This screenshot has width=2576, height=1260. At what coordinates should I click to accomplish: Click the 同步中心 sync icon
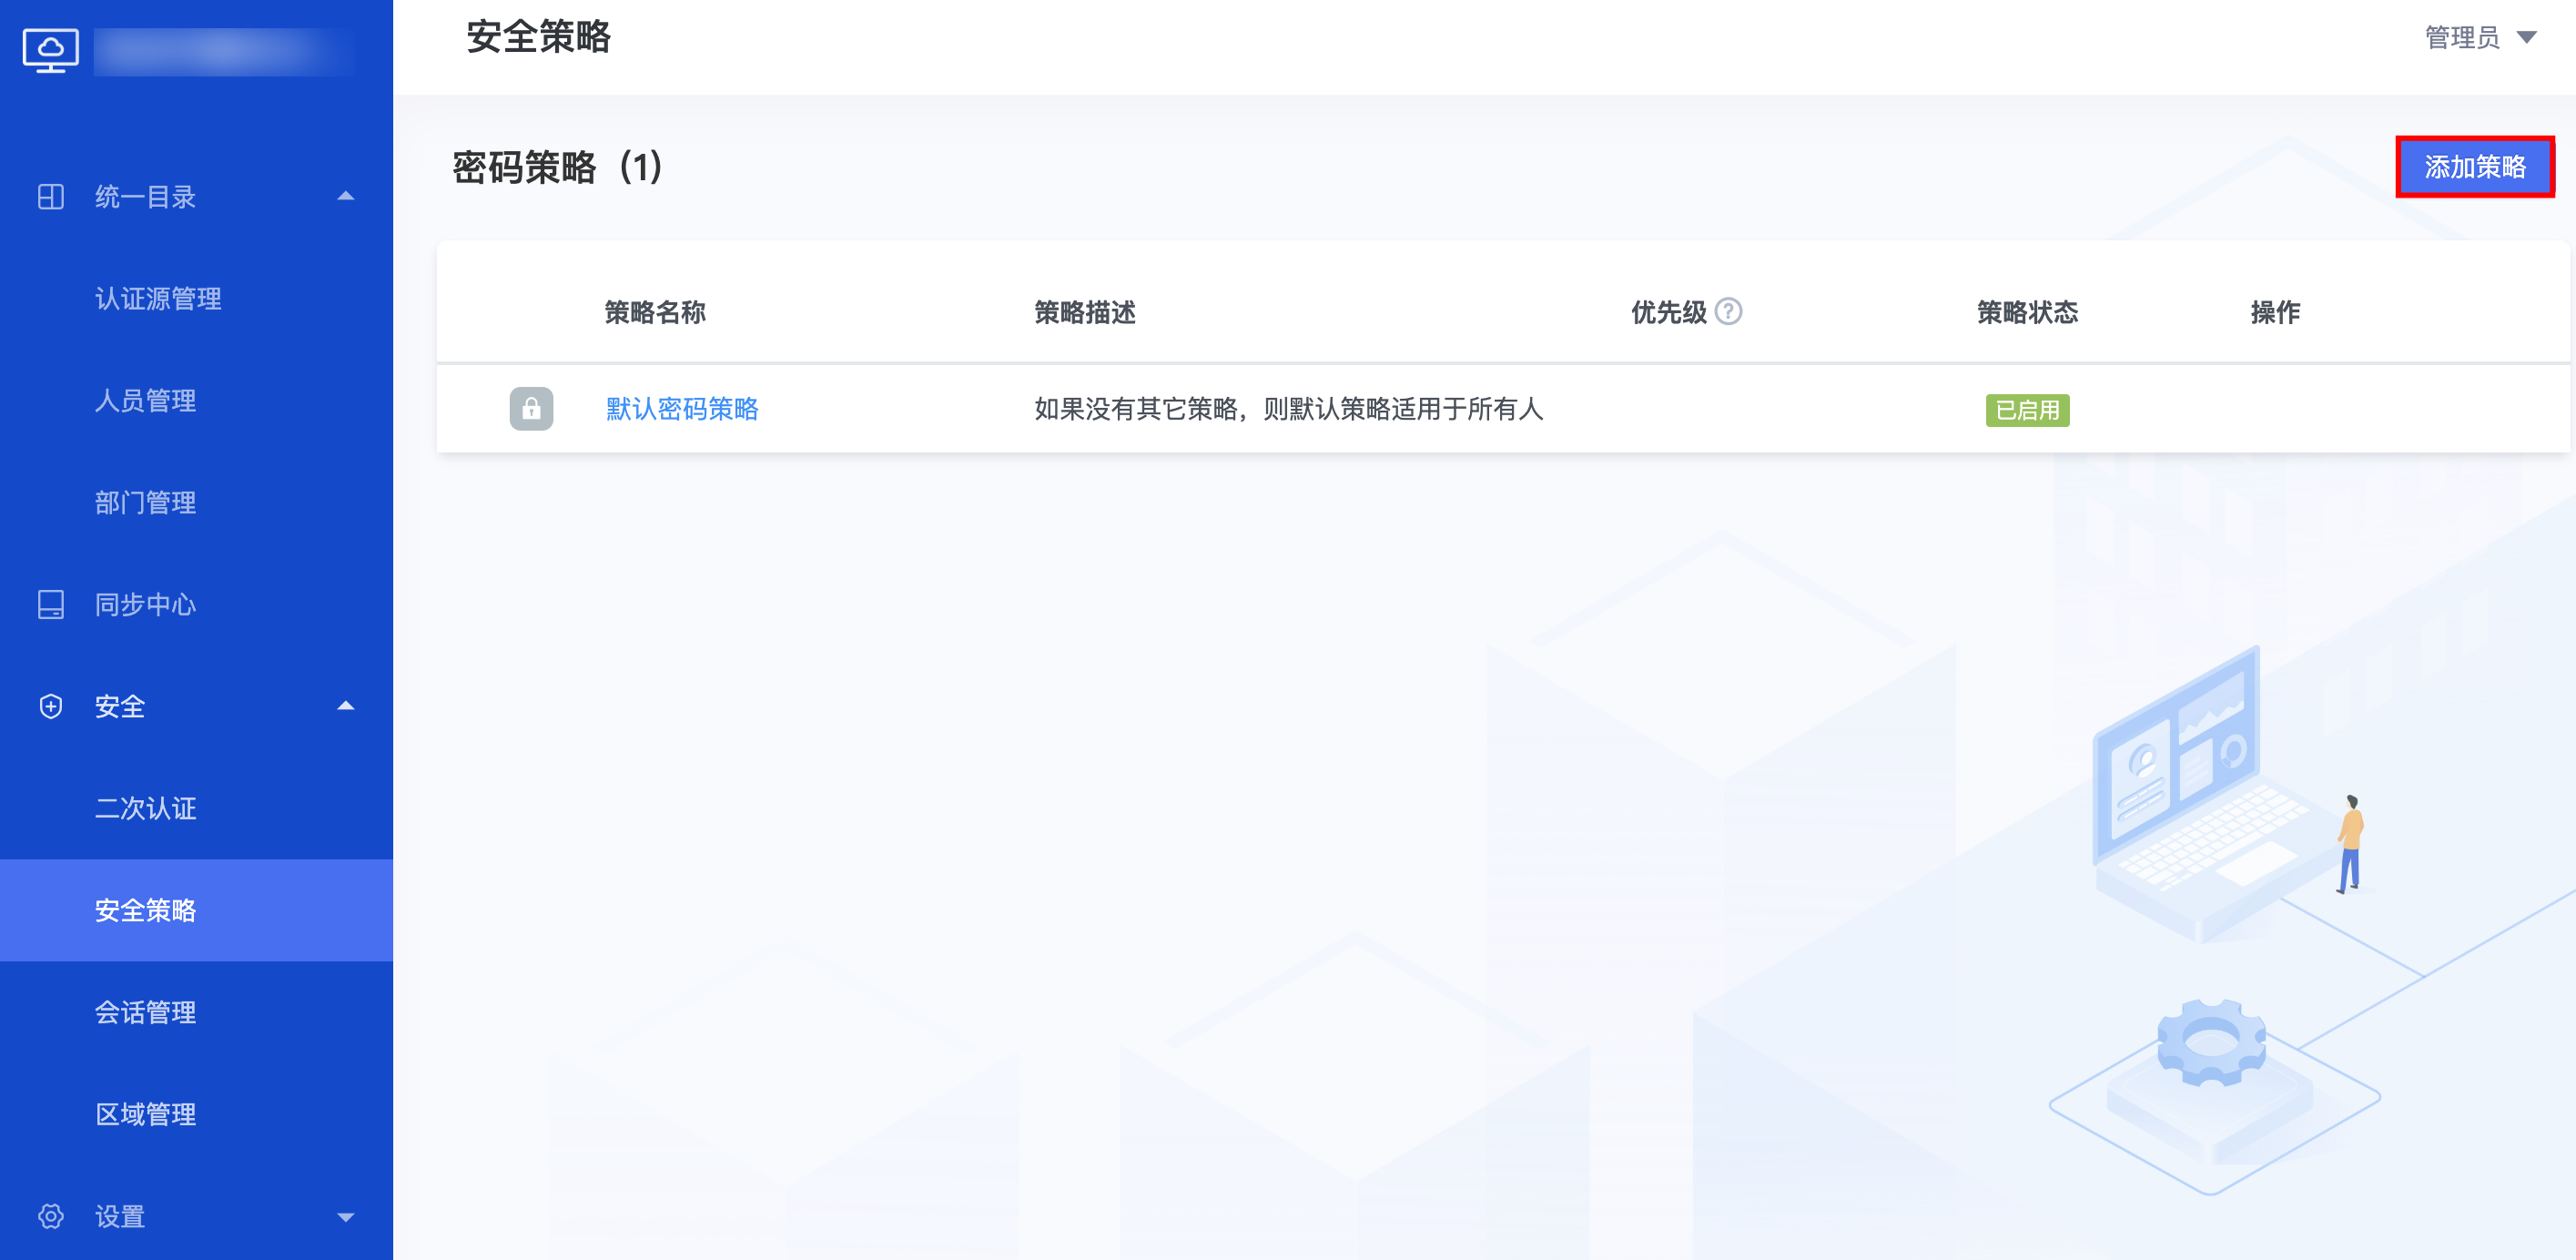(50, 604)
